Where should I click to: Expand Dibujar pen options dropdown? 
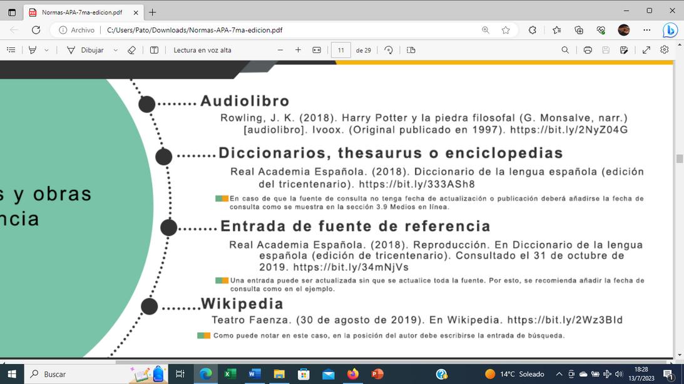(x=116, y=50)
